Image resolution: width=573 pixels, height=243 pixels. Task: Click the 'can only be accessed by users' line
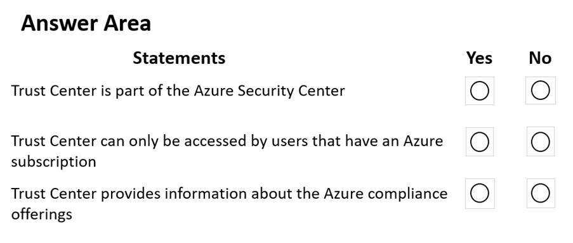tap(227, 141)
